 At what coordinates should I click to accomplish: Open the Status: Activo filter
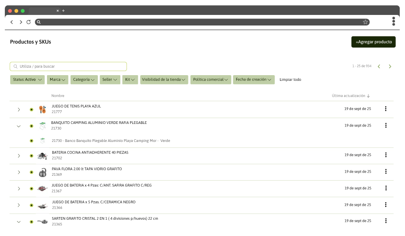coord(27,80)
